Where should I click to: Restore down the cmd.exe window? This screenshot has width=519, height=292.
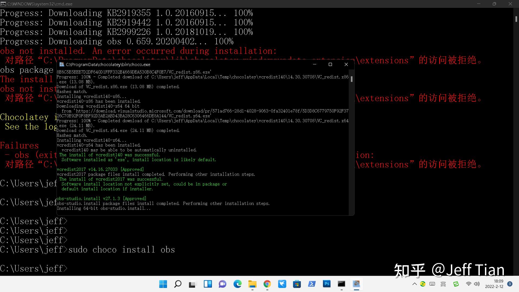click(x=494, y=4)
